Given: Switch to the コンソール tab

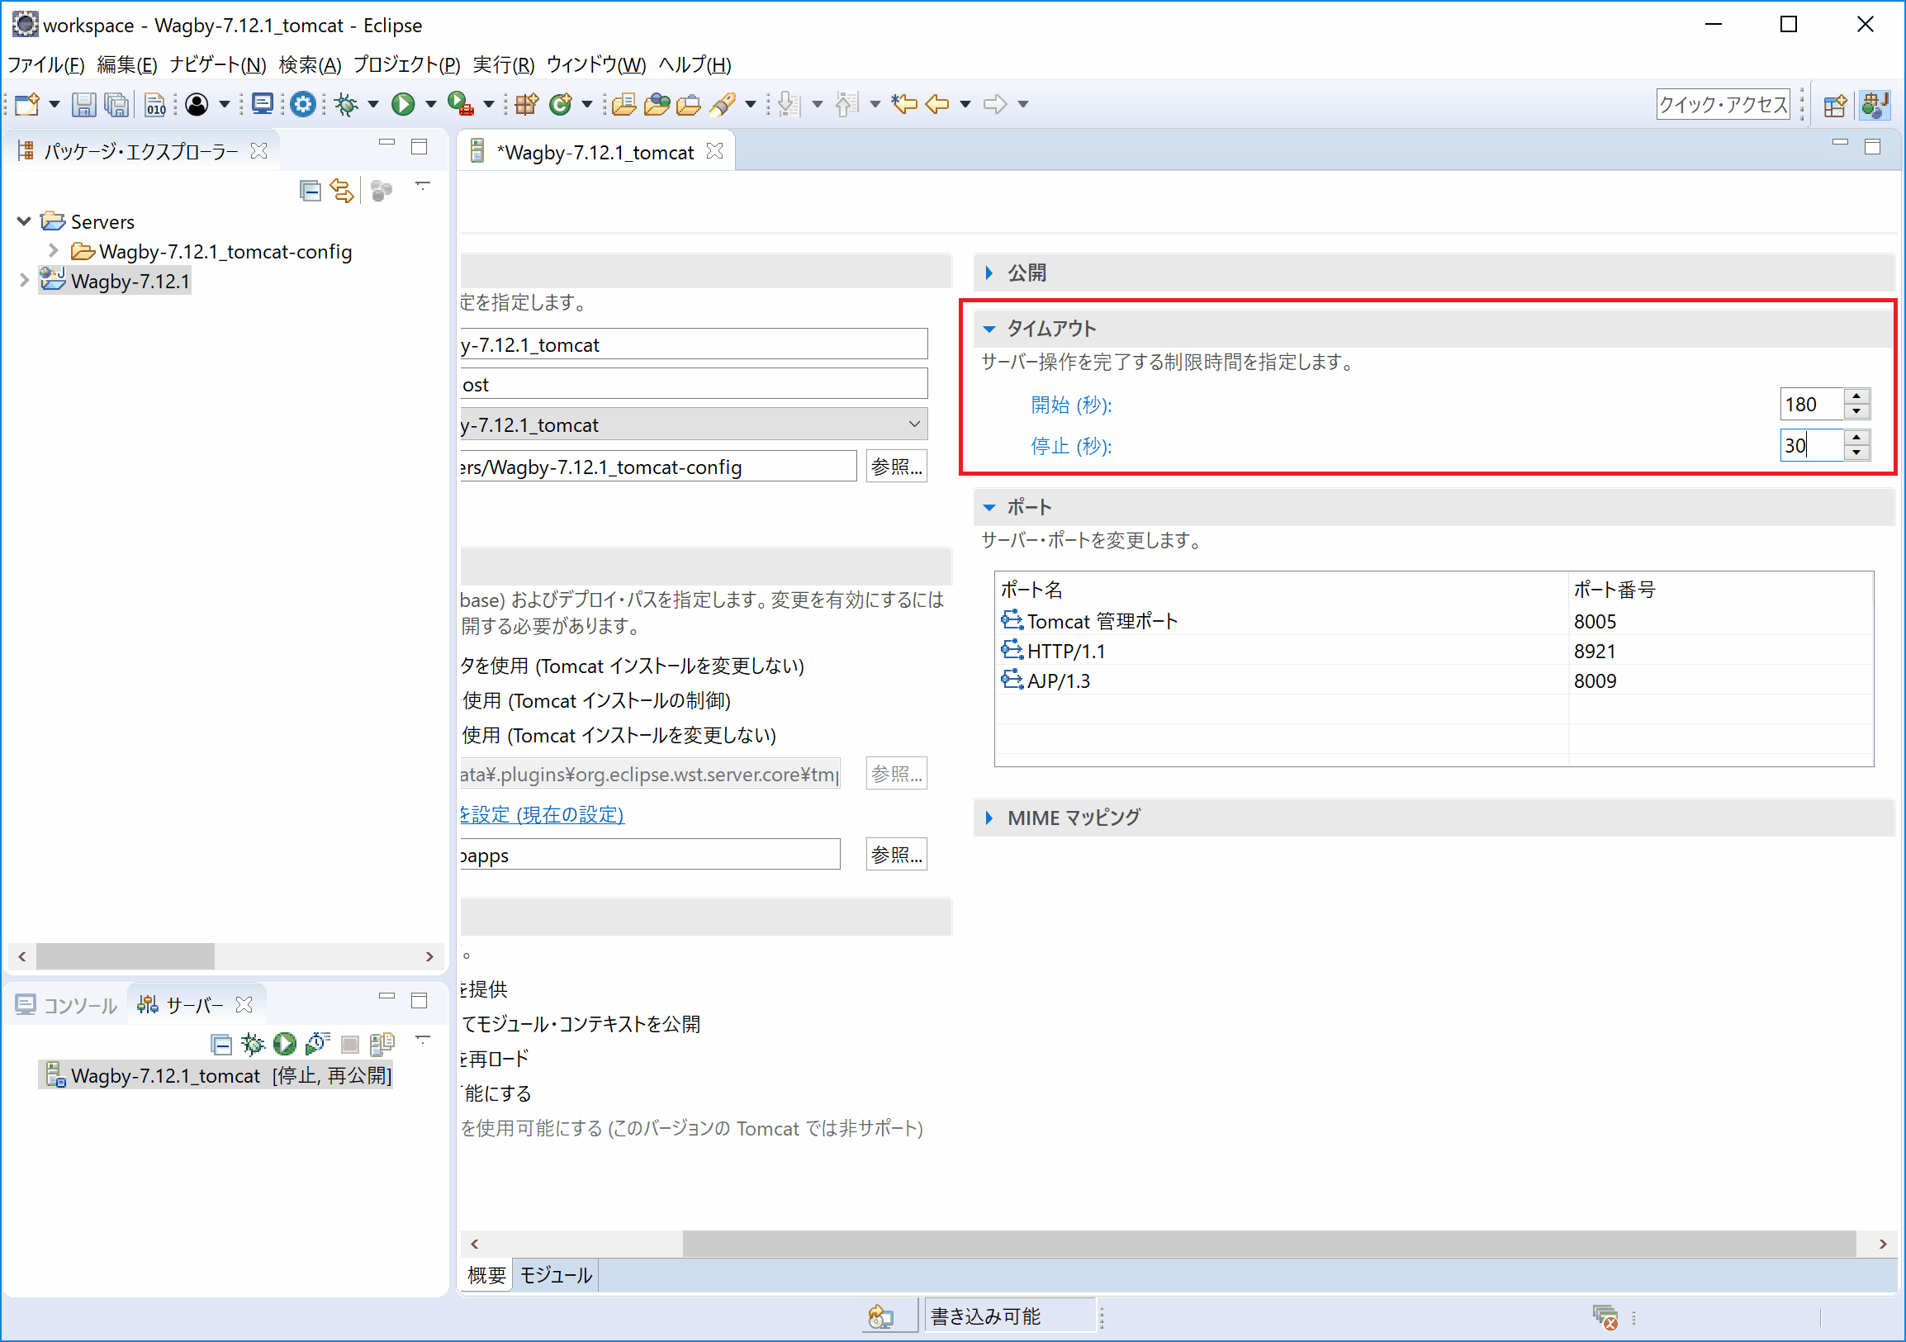Looking at the screenshot, I should [68, 1005].
